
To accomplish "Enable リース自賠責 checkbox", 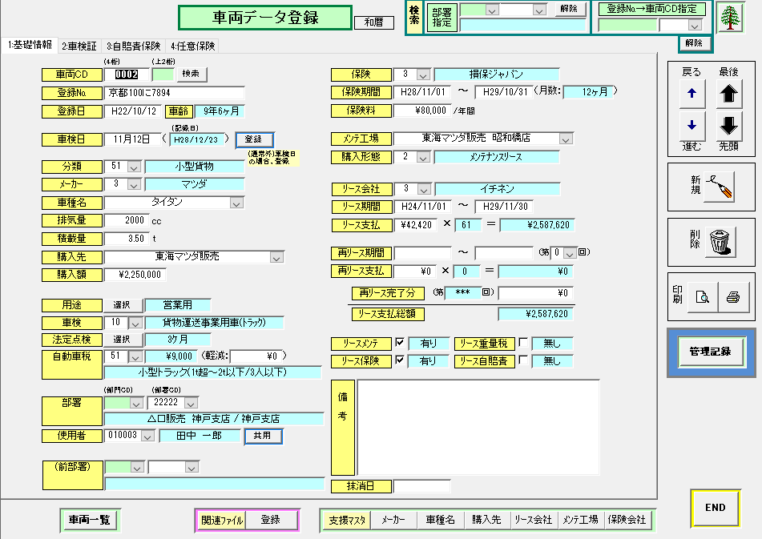I will (523, 360).
